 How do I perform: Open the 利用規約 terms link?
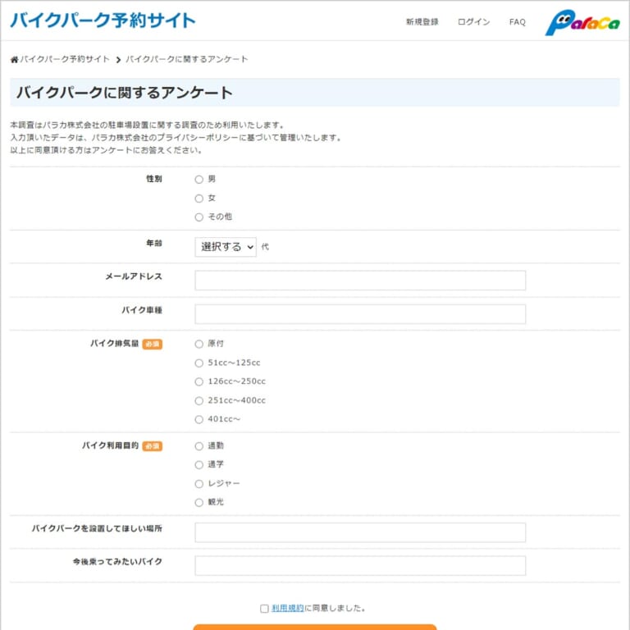[288, 609]
